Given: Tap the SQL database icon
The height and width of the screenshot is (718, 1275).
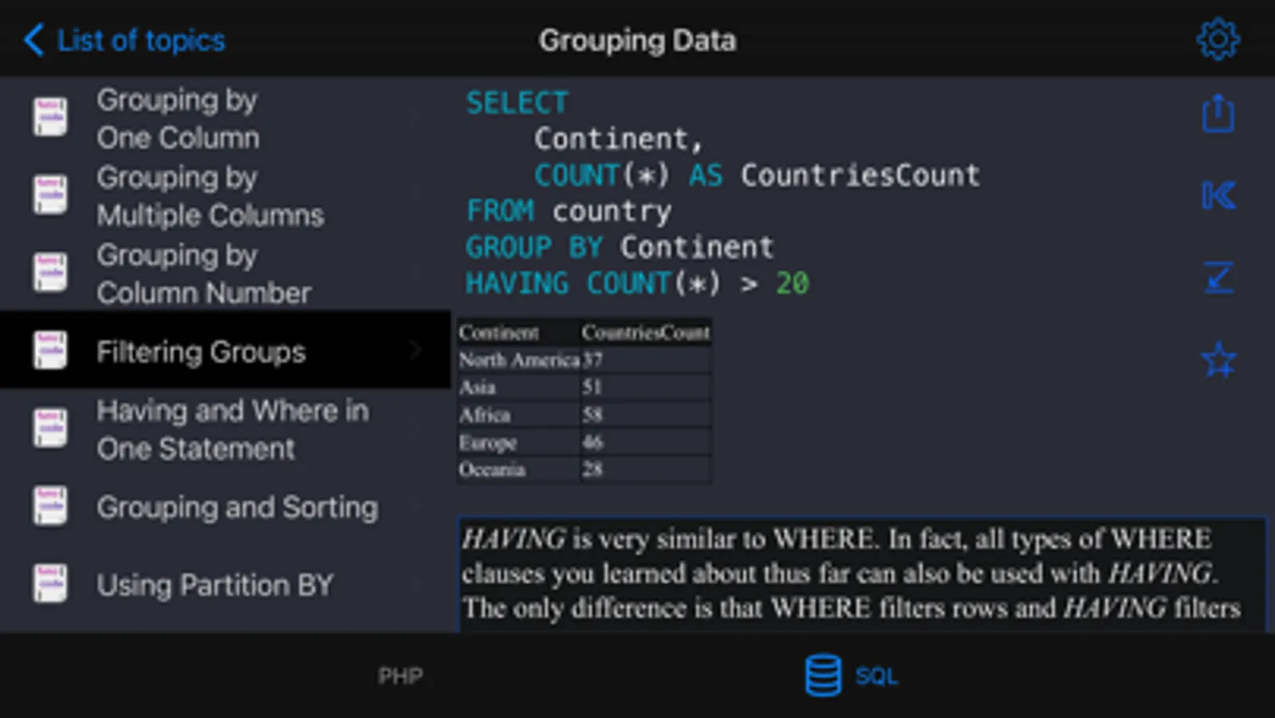Looking at the screenshot, I should pos(823,675).
